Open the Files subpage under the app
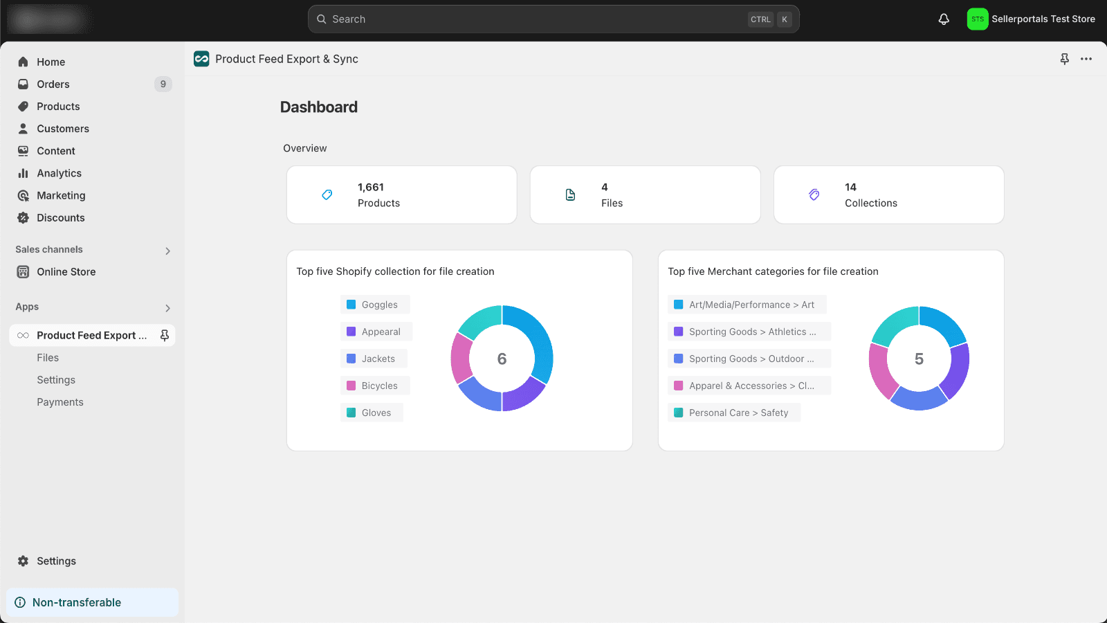This screenshot has height=623, width=1107. pos(48,358)
